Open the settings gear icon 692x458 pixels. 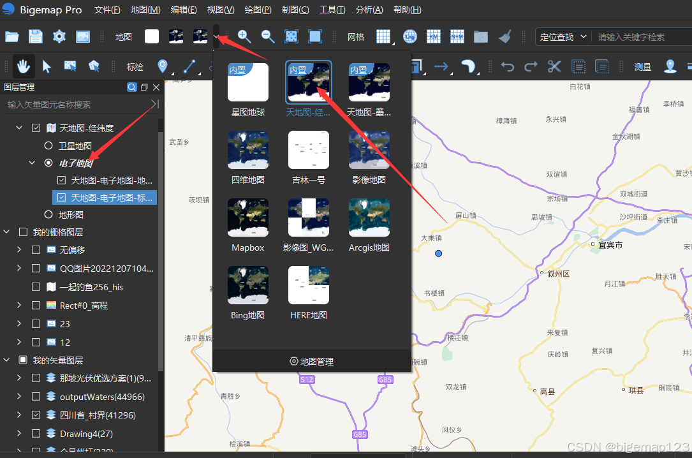[x=59, y=36]
